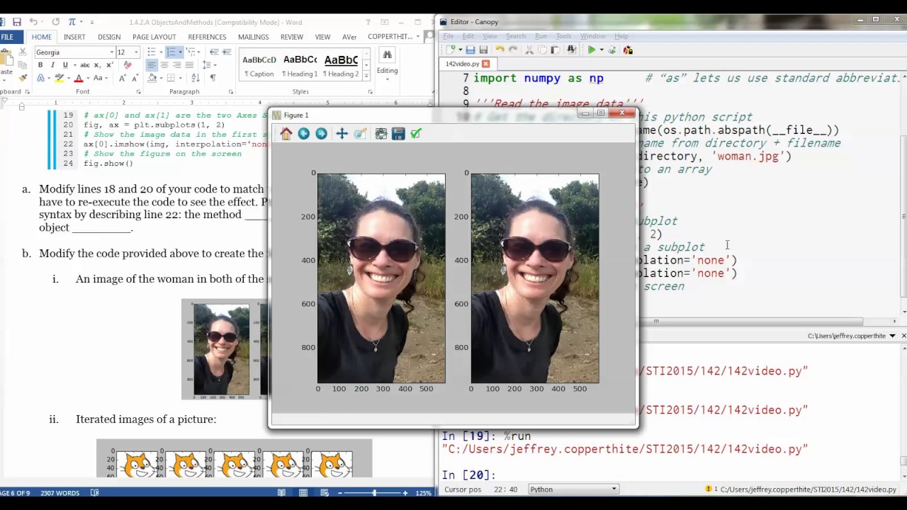Open dropdown next to Canopy Run button
This screenshot has width=907, height=510.
click(601, 50)
